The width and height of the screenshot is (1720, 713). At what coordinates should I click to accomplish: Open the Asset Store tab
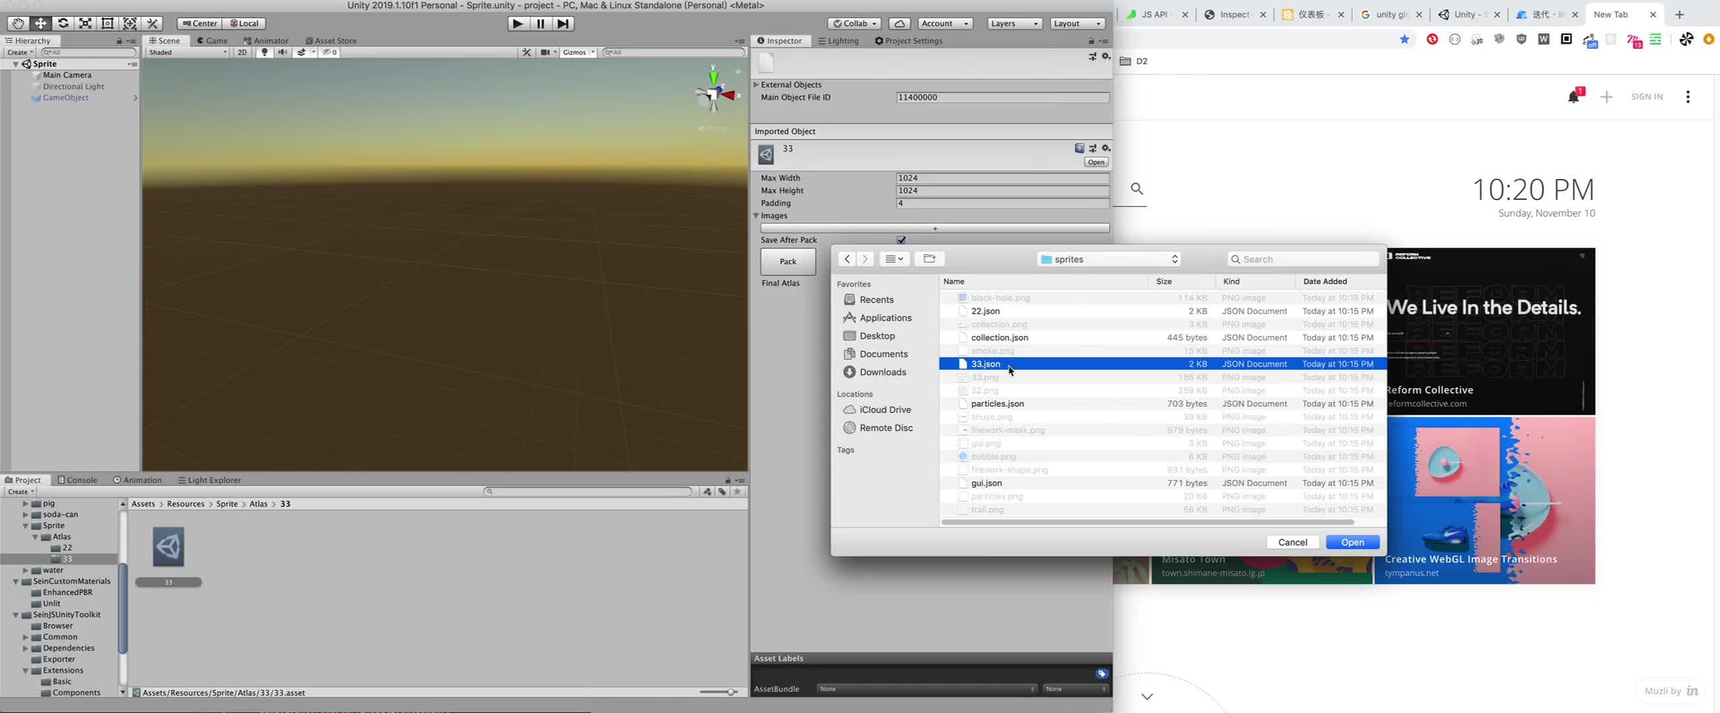click(x=331, y=41)
